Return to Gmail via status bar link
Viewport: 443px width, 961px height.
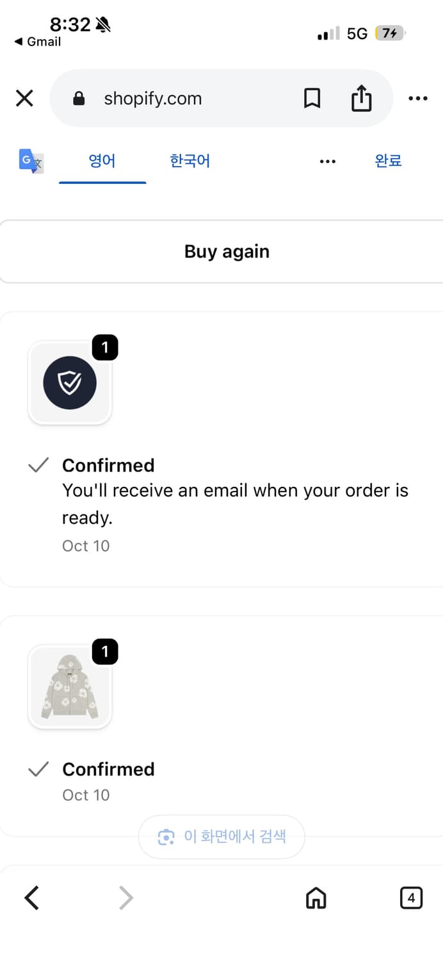pyautogui.click(x=38, y=42)
